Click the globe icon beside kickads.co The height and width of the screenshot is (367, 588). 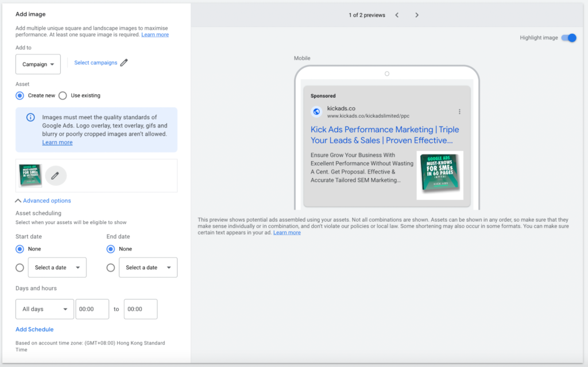(x=316, y=111)
